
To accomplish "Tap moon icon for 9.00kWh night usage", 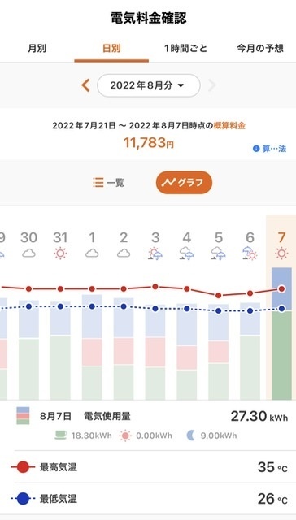I will click(191, 435).
